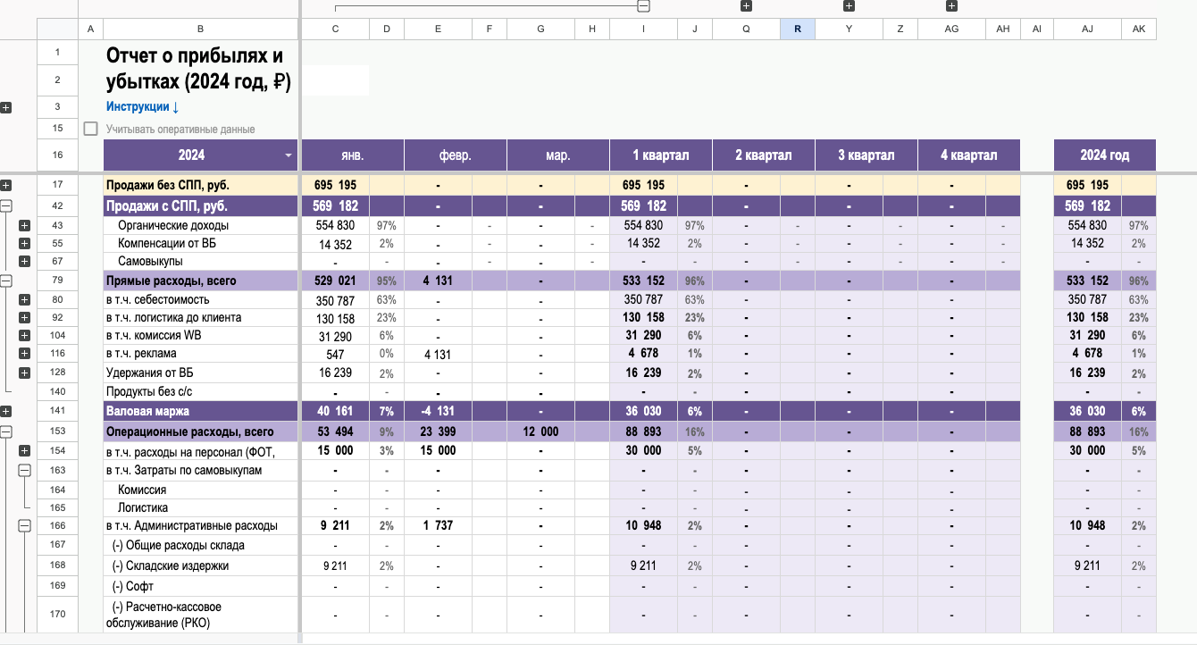This screenshot has height=645, width=1197.
Task: Follow the Инструкции link
Action: [x=143, y=107]
